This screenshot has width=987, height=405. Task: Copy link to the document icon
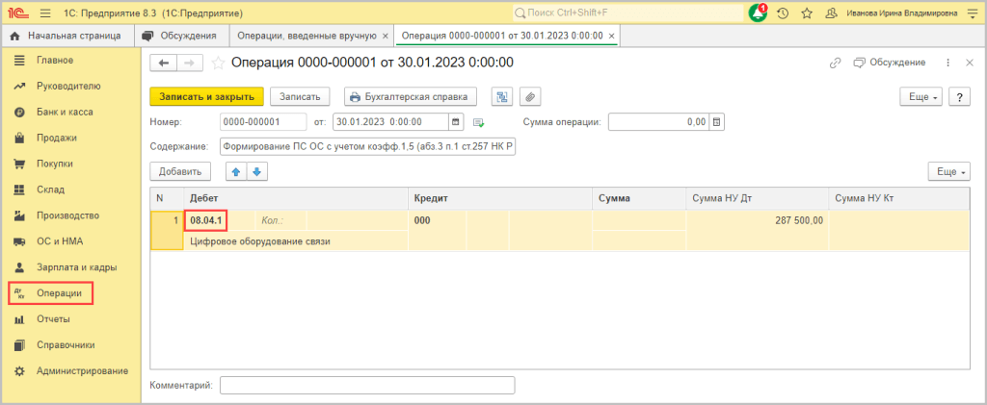(x=835, y=63)
